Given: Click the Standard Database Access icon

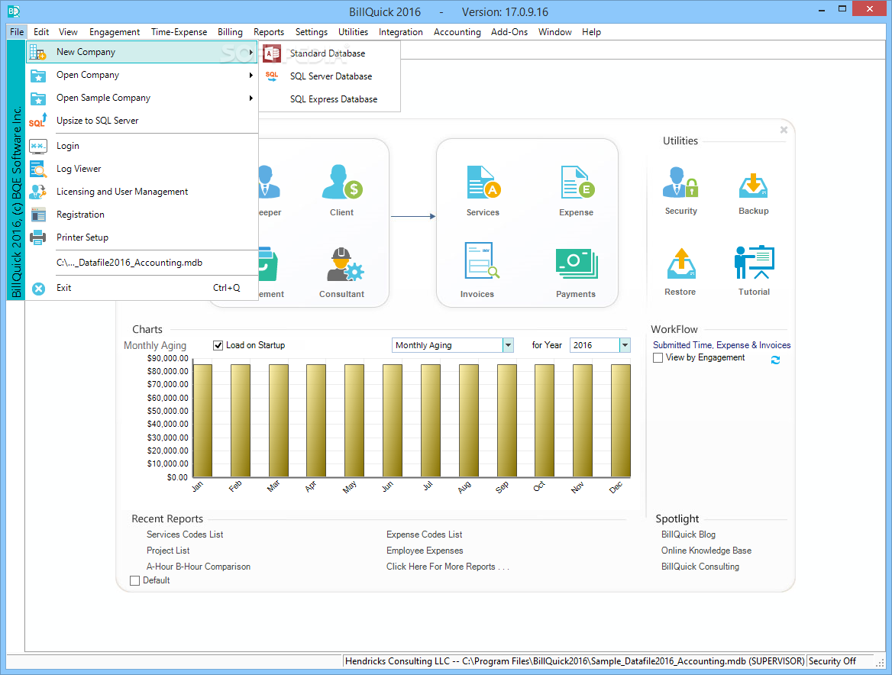Looking at the screenshot, I should click(272, 53).
